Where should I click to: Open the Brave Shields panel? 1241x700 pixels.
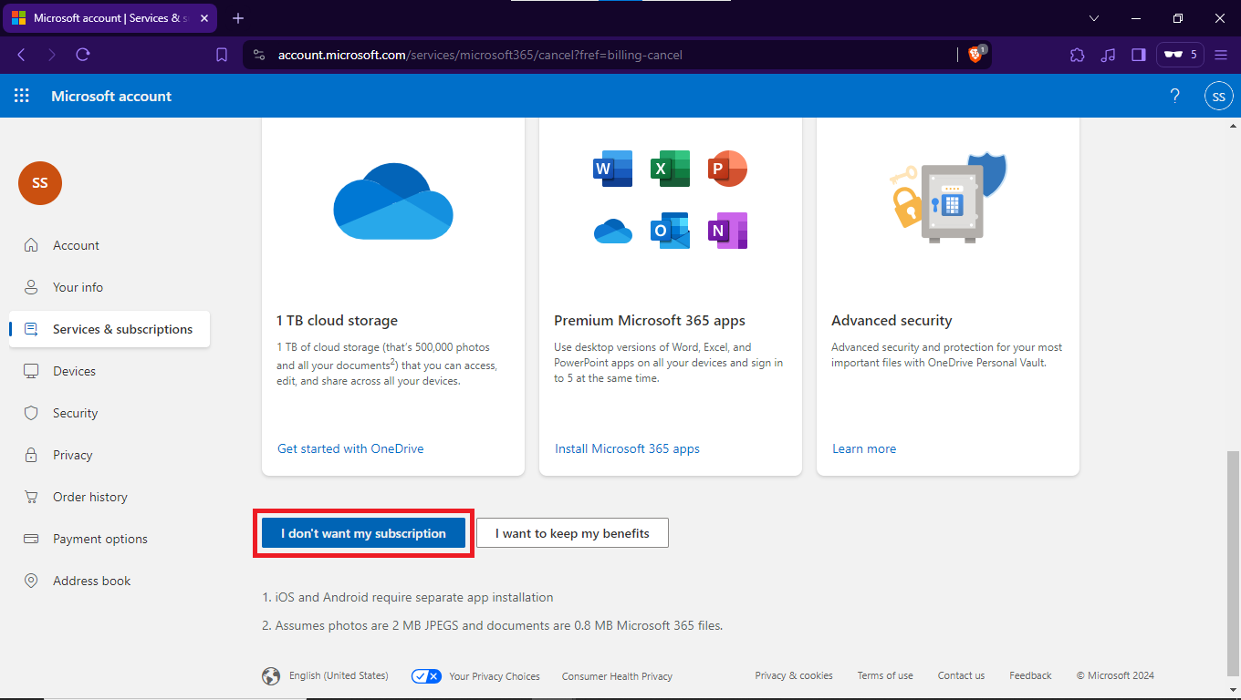tap(977, 55)
